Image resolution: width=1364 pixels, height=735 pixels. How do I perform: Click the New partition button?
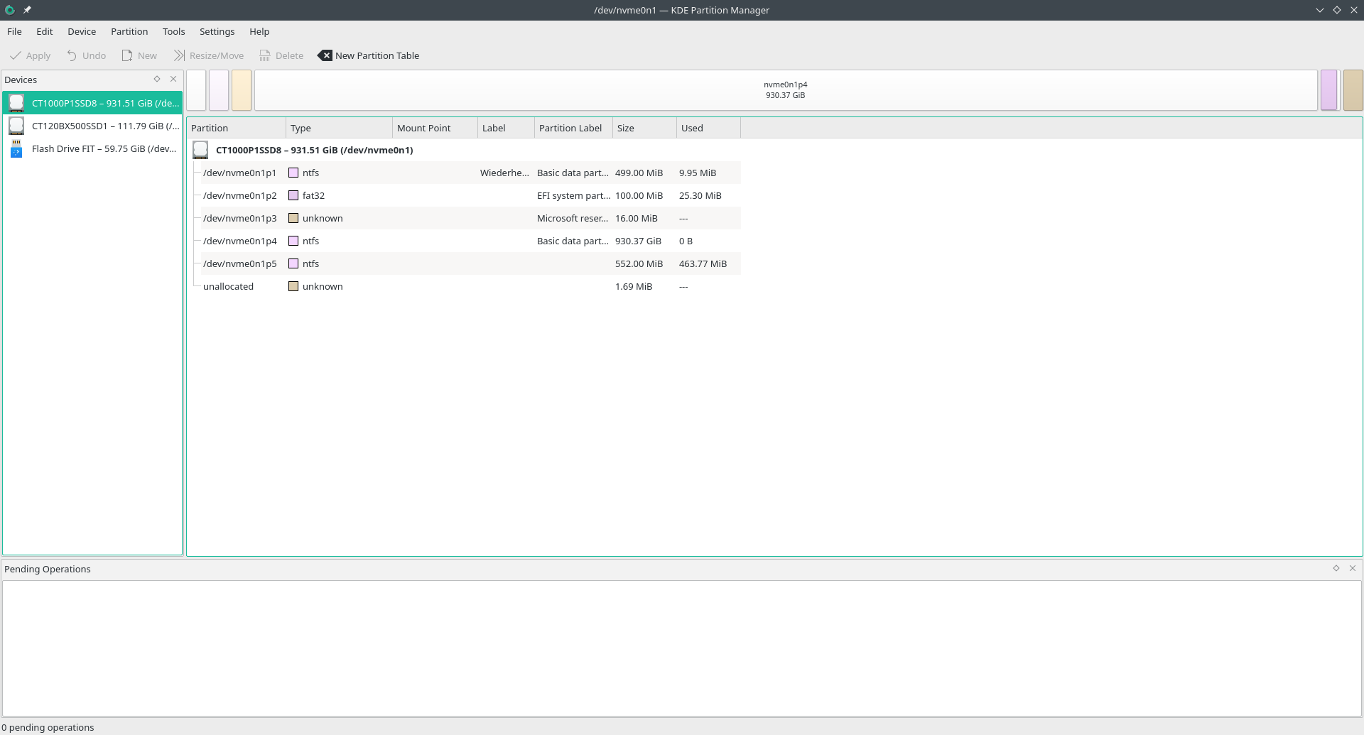coord(139,55)
